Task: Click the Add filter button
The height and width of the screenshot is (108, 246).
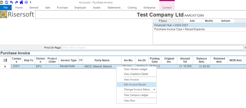Action: coord(192,21)
